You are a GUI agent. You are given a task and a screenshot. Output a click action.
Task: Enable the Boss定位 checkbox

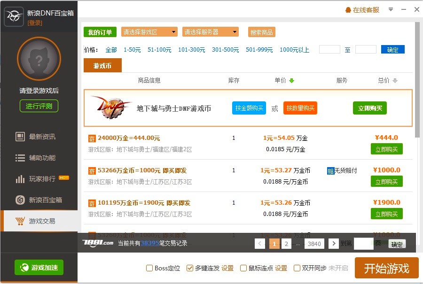(x=149, y=268)
